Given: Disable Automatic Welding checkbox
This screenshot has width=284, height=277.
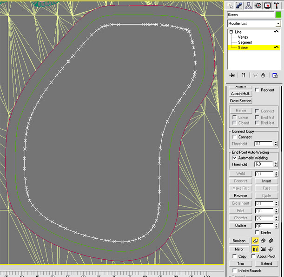Looking at the screenshot, I should tap(234, 158).
